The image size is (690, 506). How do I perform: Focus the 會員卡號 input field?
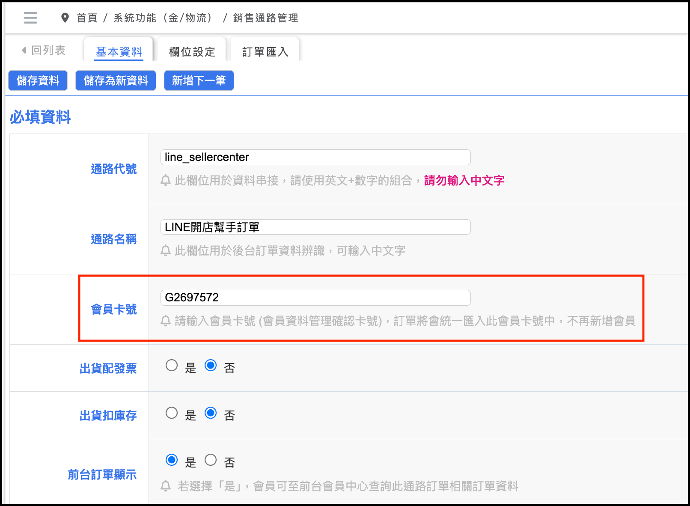(x=315, y=298)
